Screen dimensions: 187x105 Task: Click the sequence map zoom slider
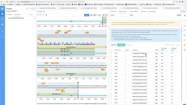tap(42, 15)
